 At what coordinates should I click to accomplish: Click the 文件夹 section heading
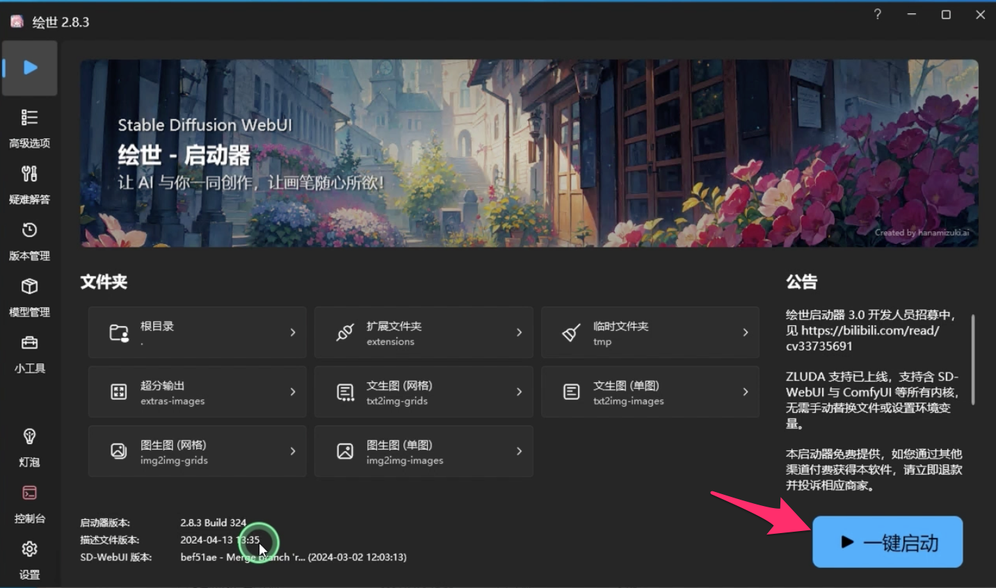104,281
